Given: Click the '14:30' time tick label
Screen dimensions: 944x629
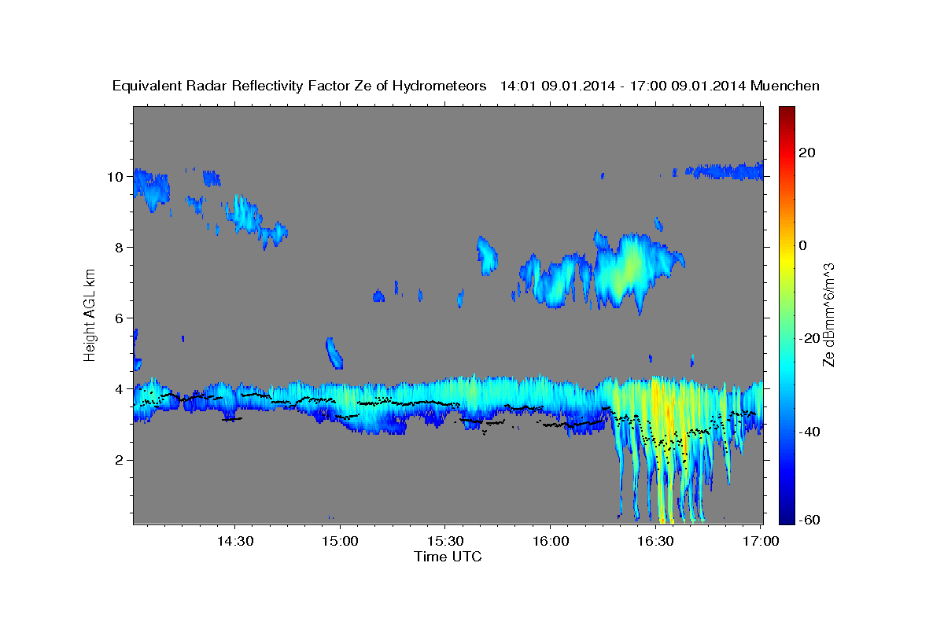Looking at the screenshot, I should 234,542.
